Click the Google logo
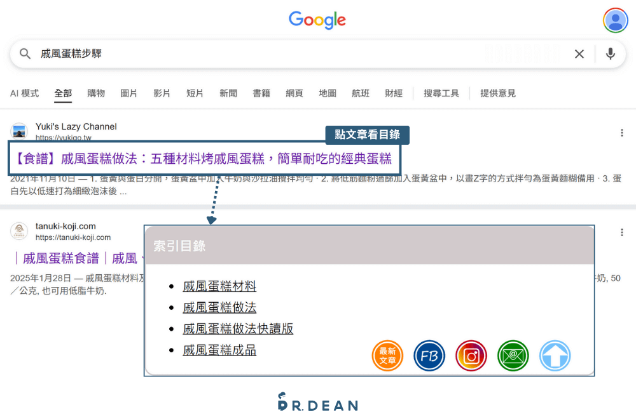This screenshot has height=419, width=636. tap(317, 20)
